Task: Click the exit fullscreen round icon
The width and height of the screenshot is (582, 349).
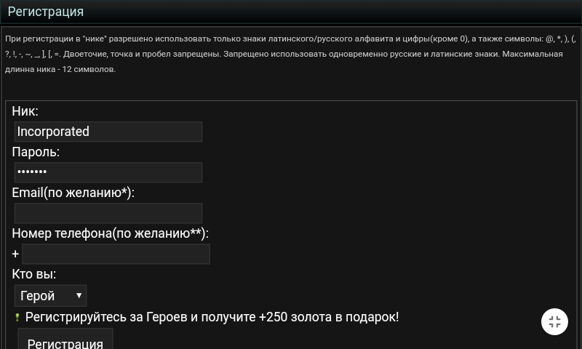Action: pos(554,322)
